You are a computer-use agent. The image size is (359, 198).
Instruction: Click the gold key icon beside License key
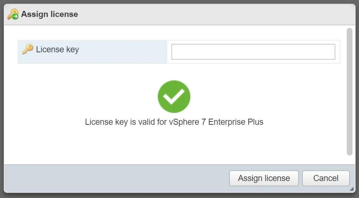pos(27,49)
